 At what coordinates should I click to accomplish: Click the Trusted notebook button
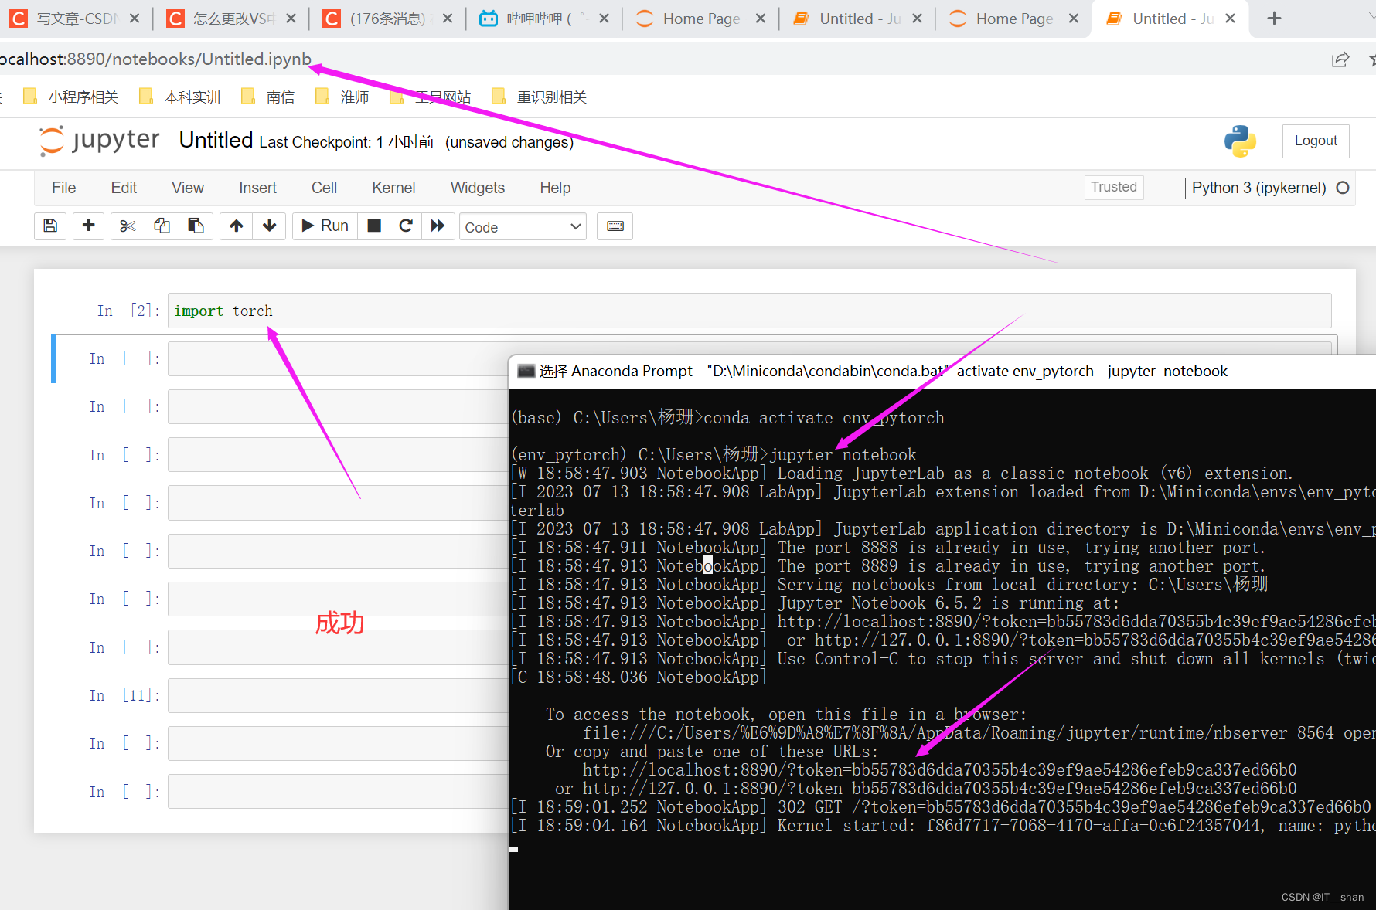click(1114, 187)
